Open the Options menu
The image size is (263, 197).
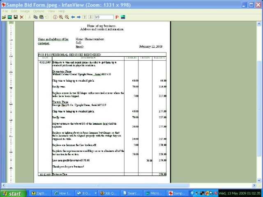[x=39, y=11]
